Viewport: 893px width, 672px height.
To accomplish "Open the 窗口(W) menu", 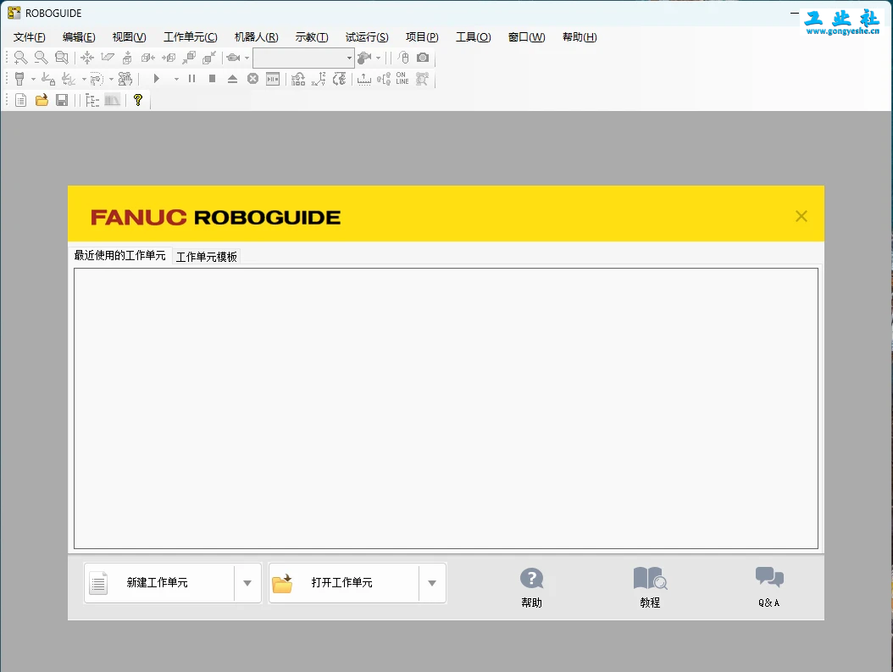I will point(526,37).
